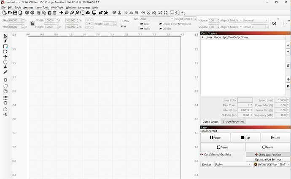The image size is (291, 179).
Task: Click the Layer Color swatch
Action: coord(245,100)
